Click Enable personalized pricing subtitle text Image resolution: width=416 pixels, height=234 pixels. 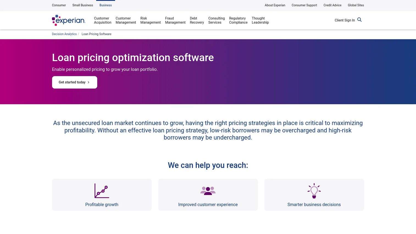pos(105,69)
